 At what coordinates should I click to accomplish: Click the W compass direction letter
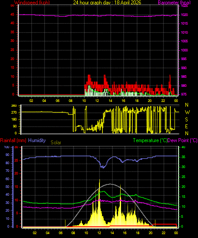tap(187, 112)
